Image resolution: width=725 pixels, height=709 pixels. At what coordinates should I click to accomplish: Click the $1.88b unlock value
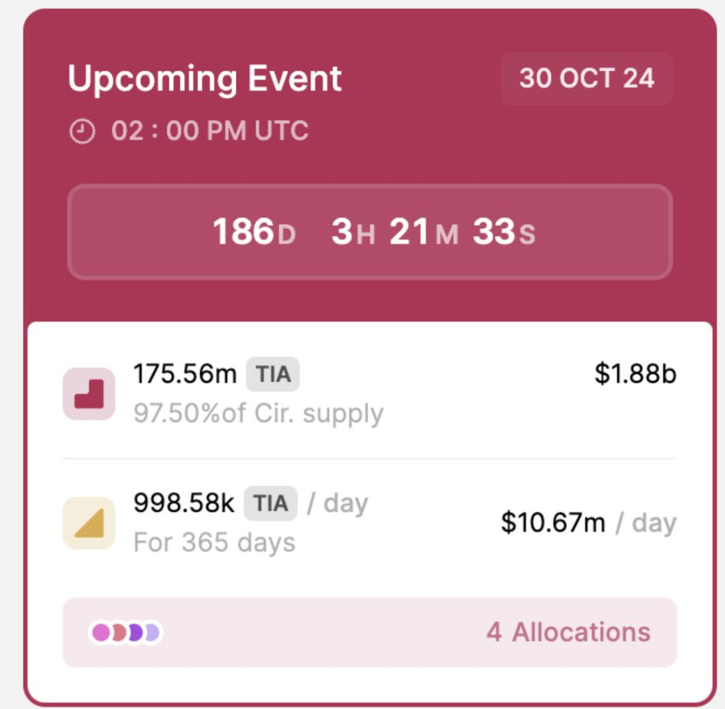(x=636, y=374)
